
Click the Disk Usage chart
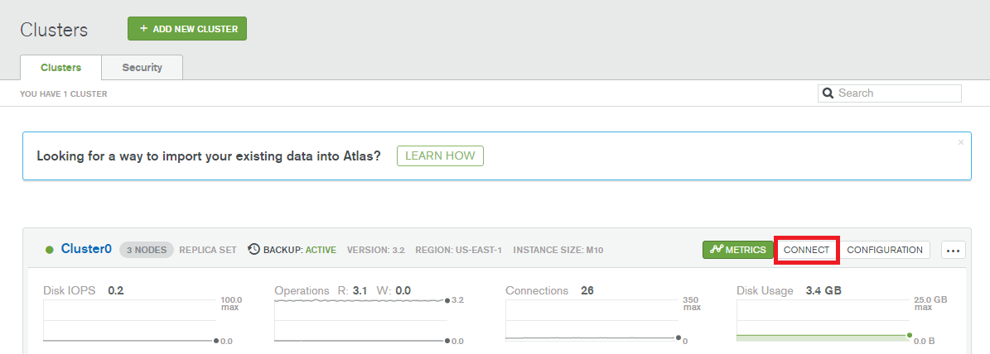point(821,321)
